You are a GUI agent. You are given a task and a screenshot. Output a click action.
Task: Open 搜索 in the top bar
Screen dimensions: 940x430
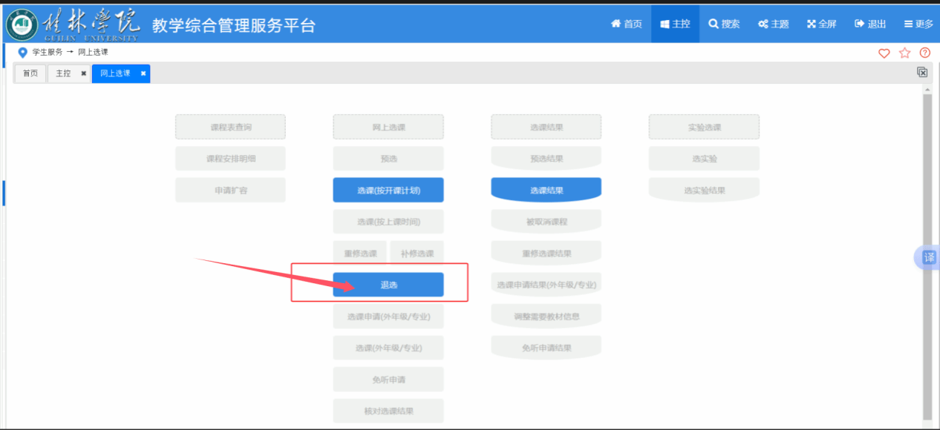click(724, 24)
